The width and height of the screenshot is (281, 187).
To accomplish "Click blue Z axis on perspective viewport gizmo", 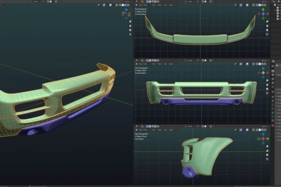I will pos(126,10).
